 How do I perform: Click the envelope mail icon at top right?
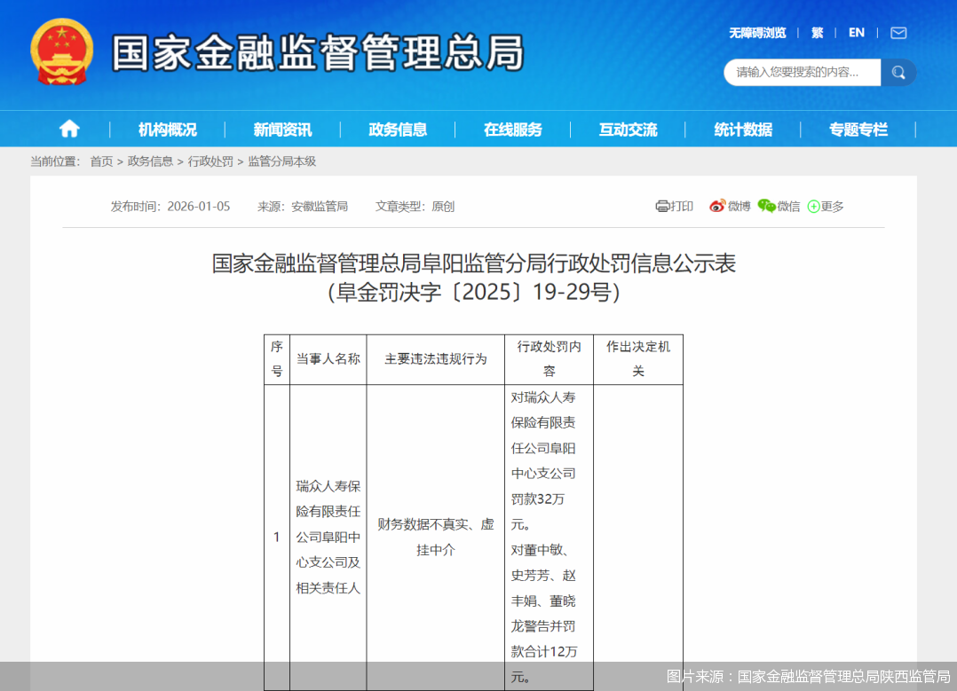point(898,32)
